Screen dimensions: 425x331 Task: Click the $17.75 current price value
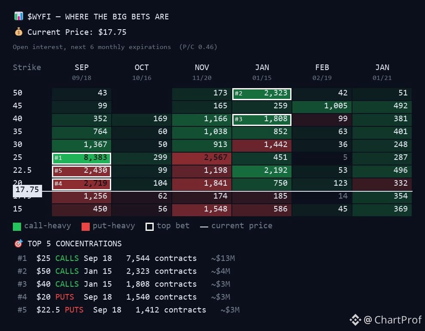pyautogui.click(x=112, y=32)
